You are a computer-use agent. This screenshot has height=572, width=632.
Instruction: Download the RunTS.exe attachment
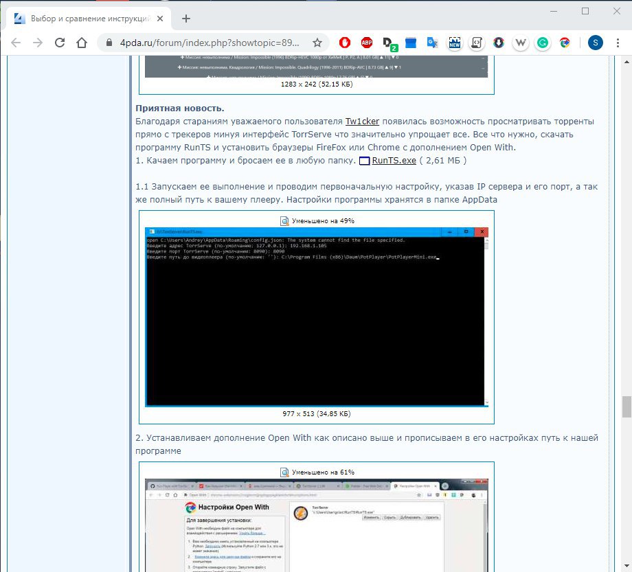394,160
